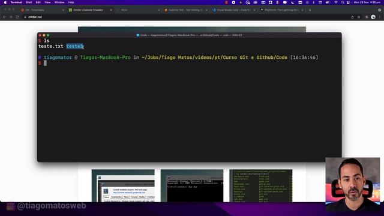Close the Git Downloads tab
Screen dimensions: 384x216
(x=63, y=10)
